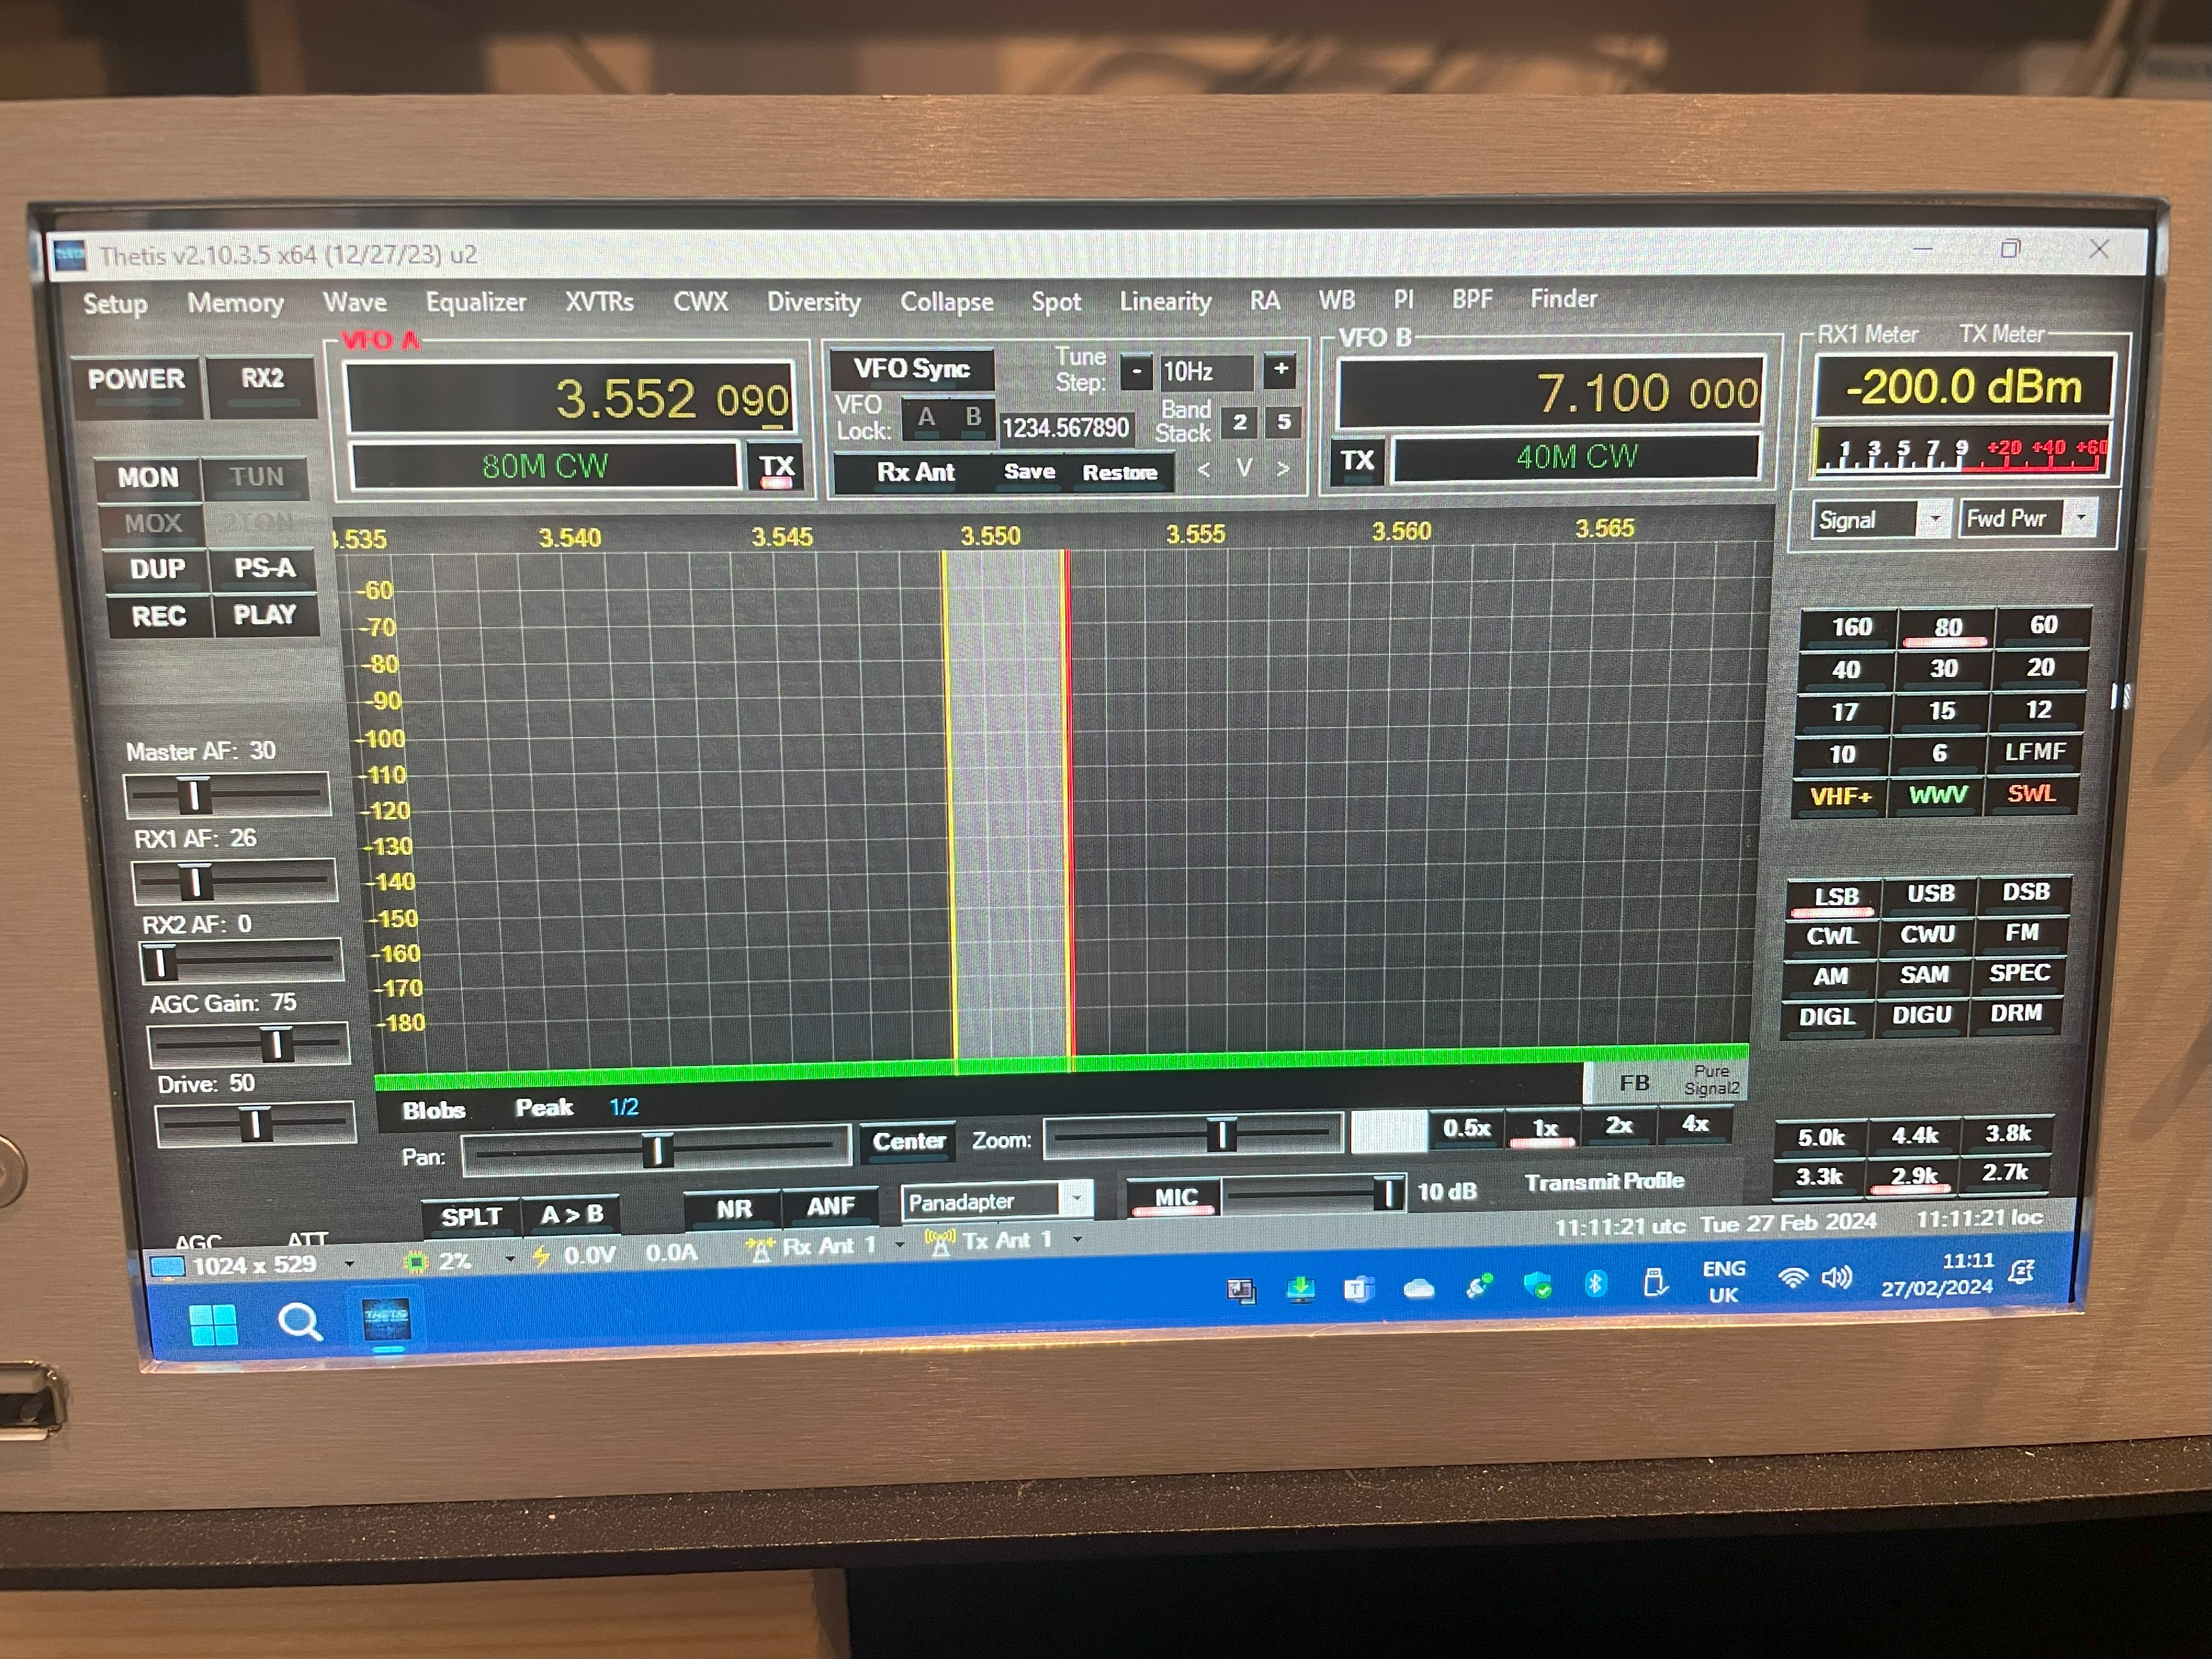
Task: Click the Microsoft Teams tray icon
Action: click(1358, 1289)
